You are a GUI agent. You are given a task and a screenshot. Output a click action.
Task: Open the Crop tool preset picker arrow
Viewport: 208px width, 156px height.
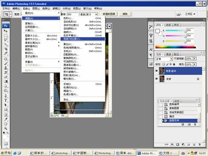point(11,14)
